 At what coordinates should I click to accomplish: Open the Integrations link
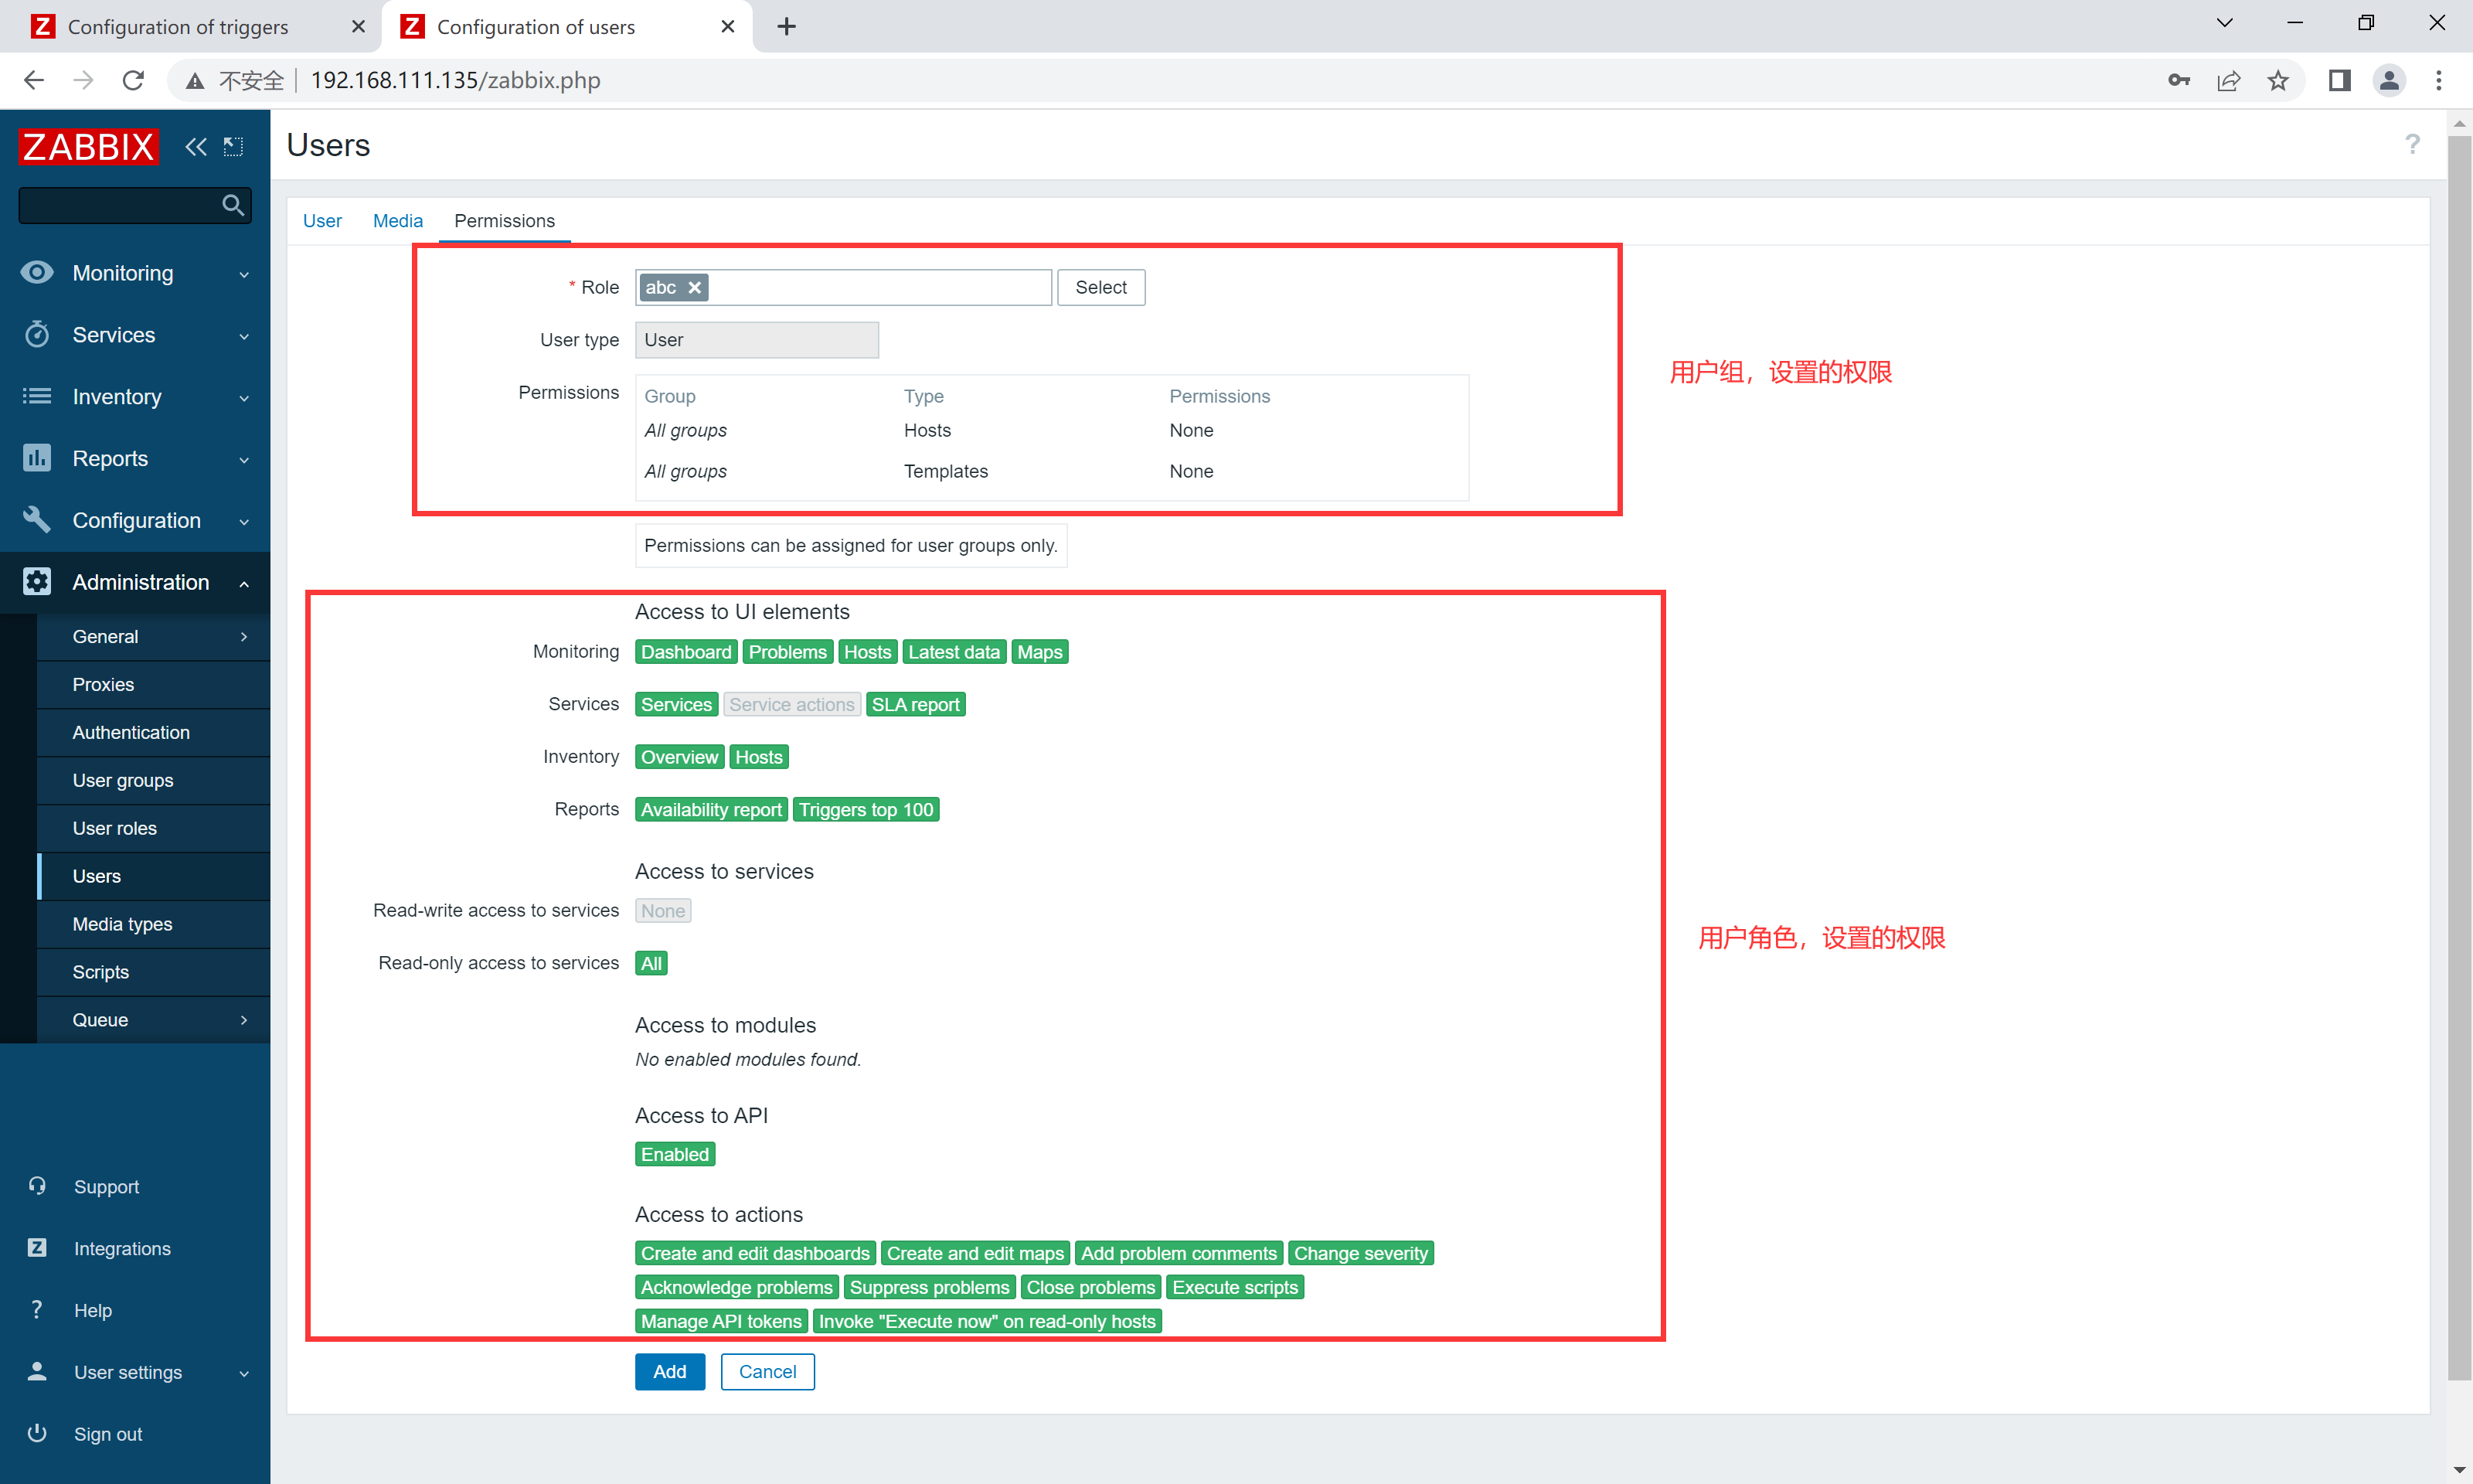pyautogui.click(x=122, y=1248)
